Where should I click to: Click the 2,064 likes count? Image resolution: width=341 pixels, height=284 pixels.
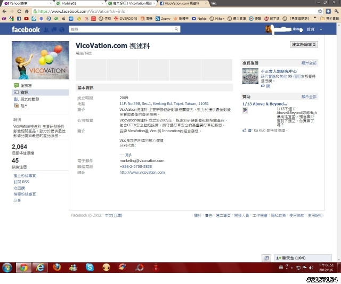pyautogui.click(x=20, y=147)
